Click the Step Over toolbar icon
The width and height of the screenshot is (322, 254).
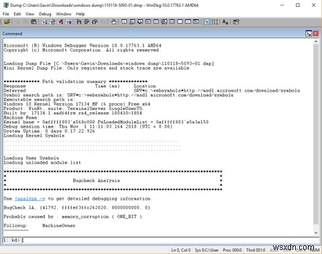pyautogui.click(x=87, y=21)
